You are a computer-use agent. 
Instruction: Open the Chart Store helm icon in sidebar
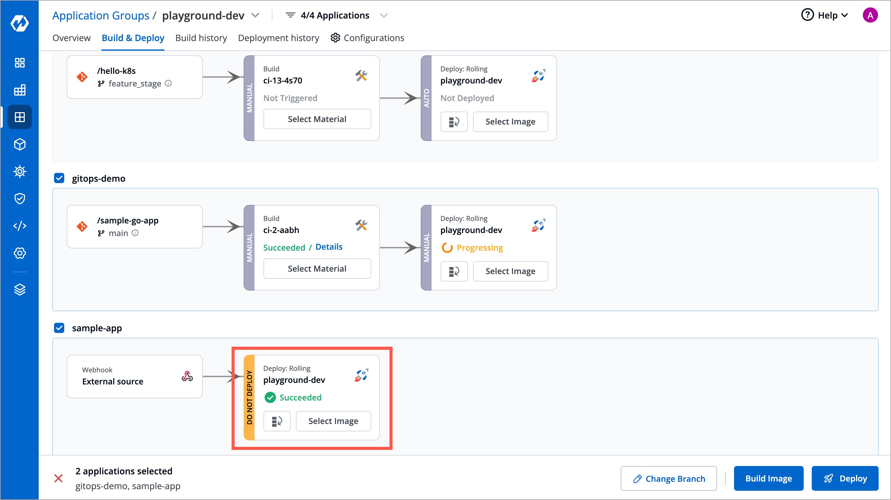(x=20, y=172)
